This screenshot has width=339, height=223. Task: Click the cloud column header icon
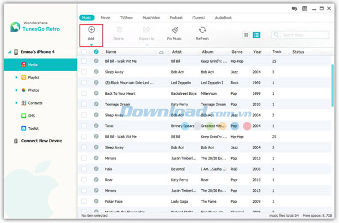[161, 53]
